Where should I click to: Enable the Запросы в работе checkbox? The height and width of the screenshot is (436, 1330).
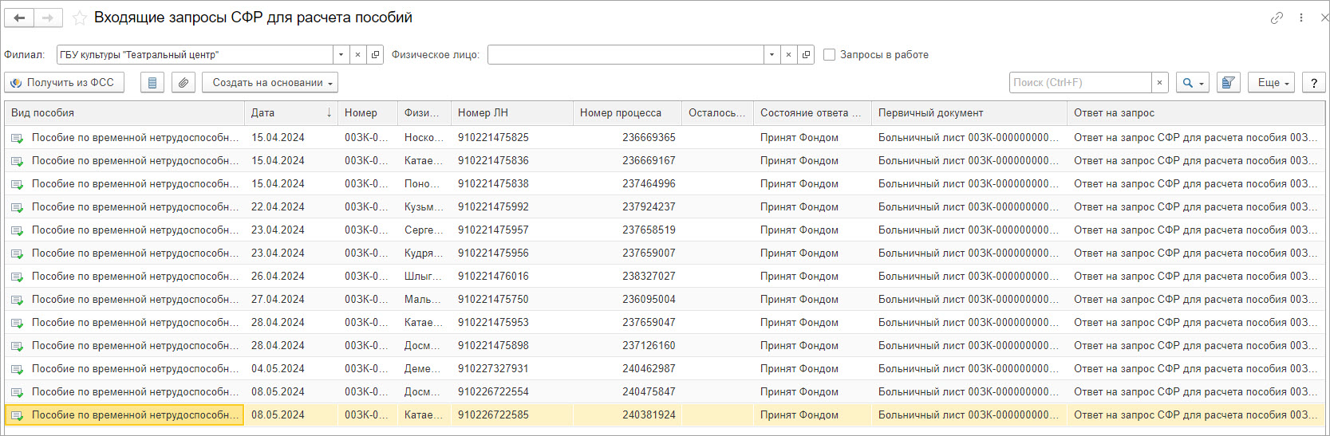[830, 55]
